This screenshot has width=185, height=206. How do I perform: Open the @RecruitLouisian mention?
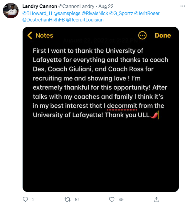[x=83, y=20]
